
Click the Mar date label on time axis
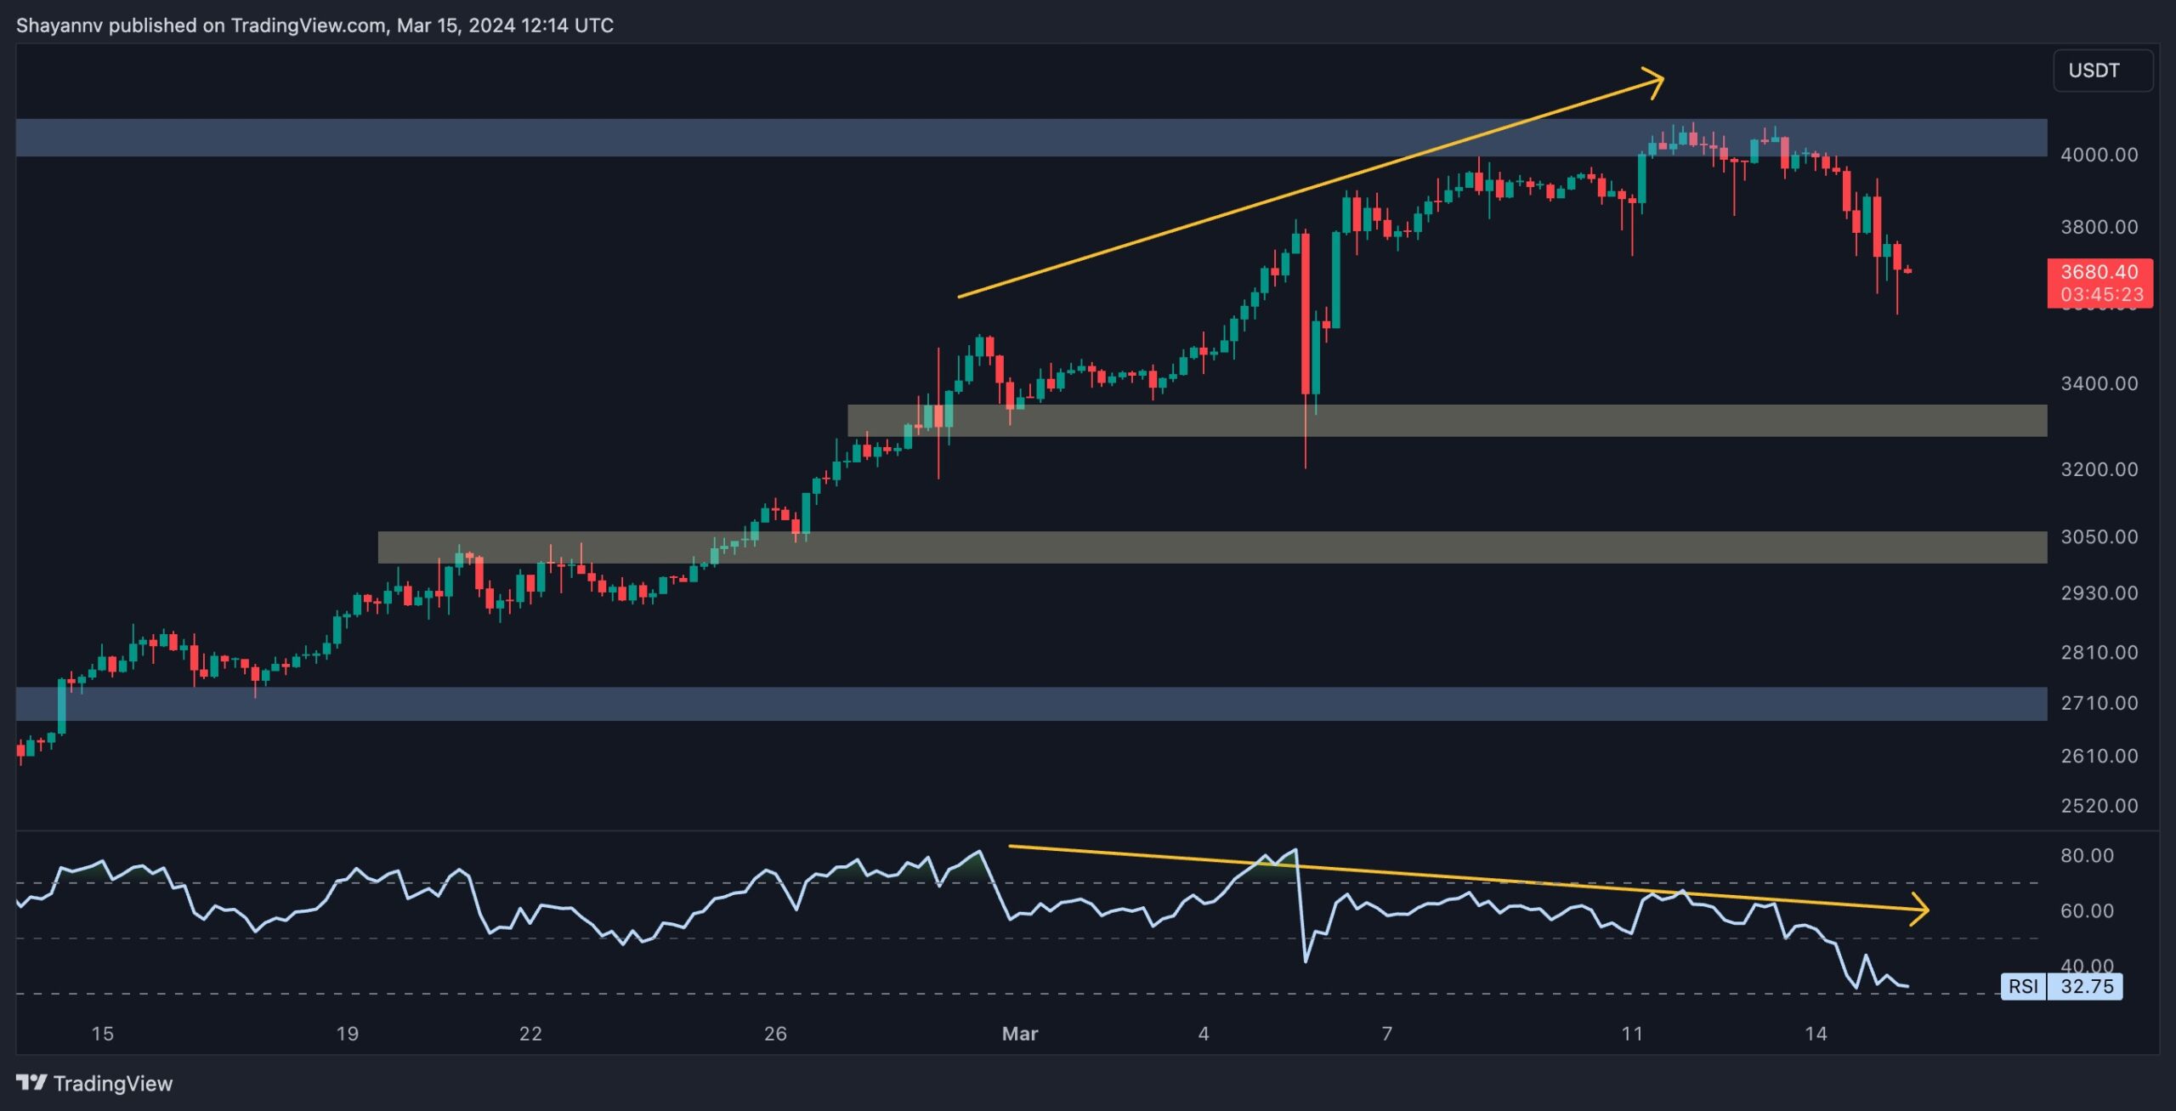tap(1019, 1034)
